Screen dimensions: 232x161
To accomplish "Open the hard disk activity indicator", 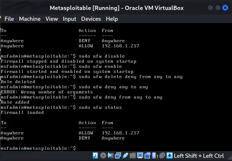I will tap(95, 156).
